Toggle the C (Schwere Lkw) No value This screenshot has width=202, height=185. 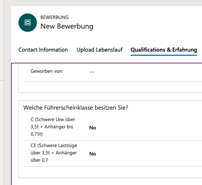[x=93, y=128]
